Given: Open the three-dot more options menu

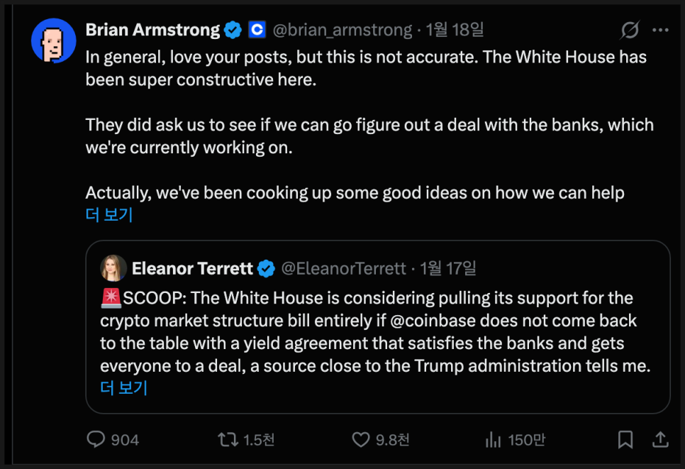Looking at the screenshot, I should coord(660,31).
